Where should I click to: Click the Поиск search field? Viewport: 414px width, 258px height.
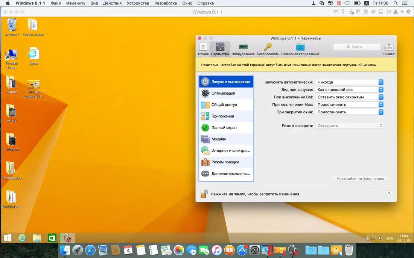356,47
